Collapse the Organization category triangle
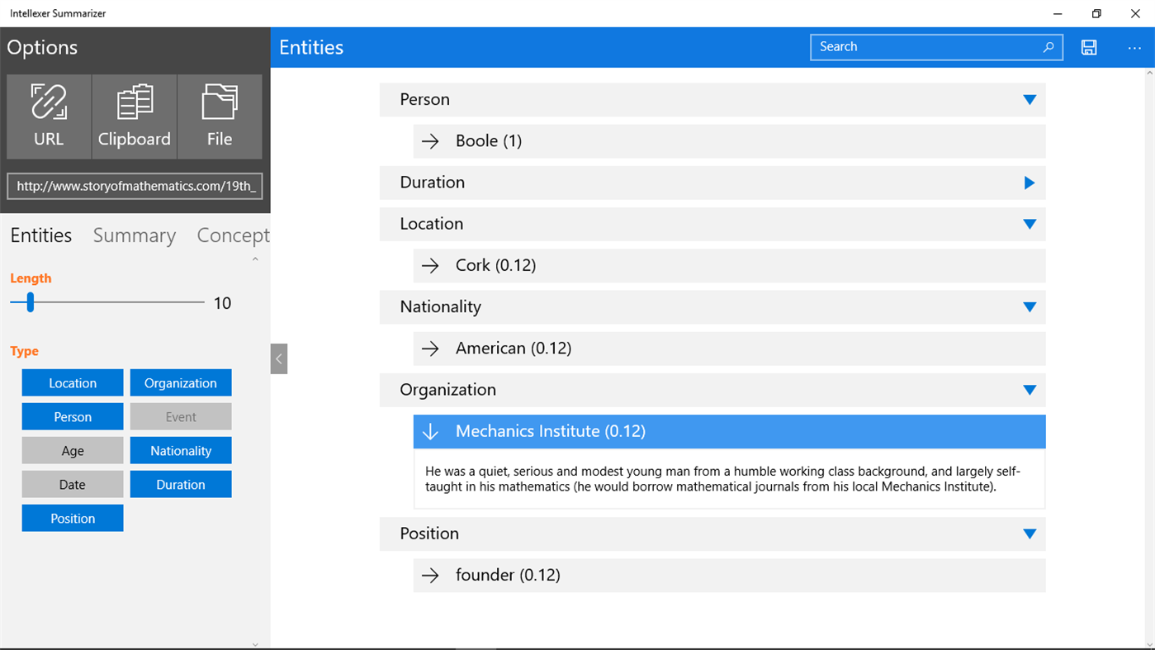The width and height of the screenshot is (1155, 650). [x=1029, y=390]
